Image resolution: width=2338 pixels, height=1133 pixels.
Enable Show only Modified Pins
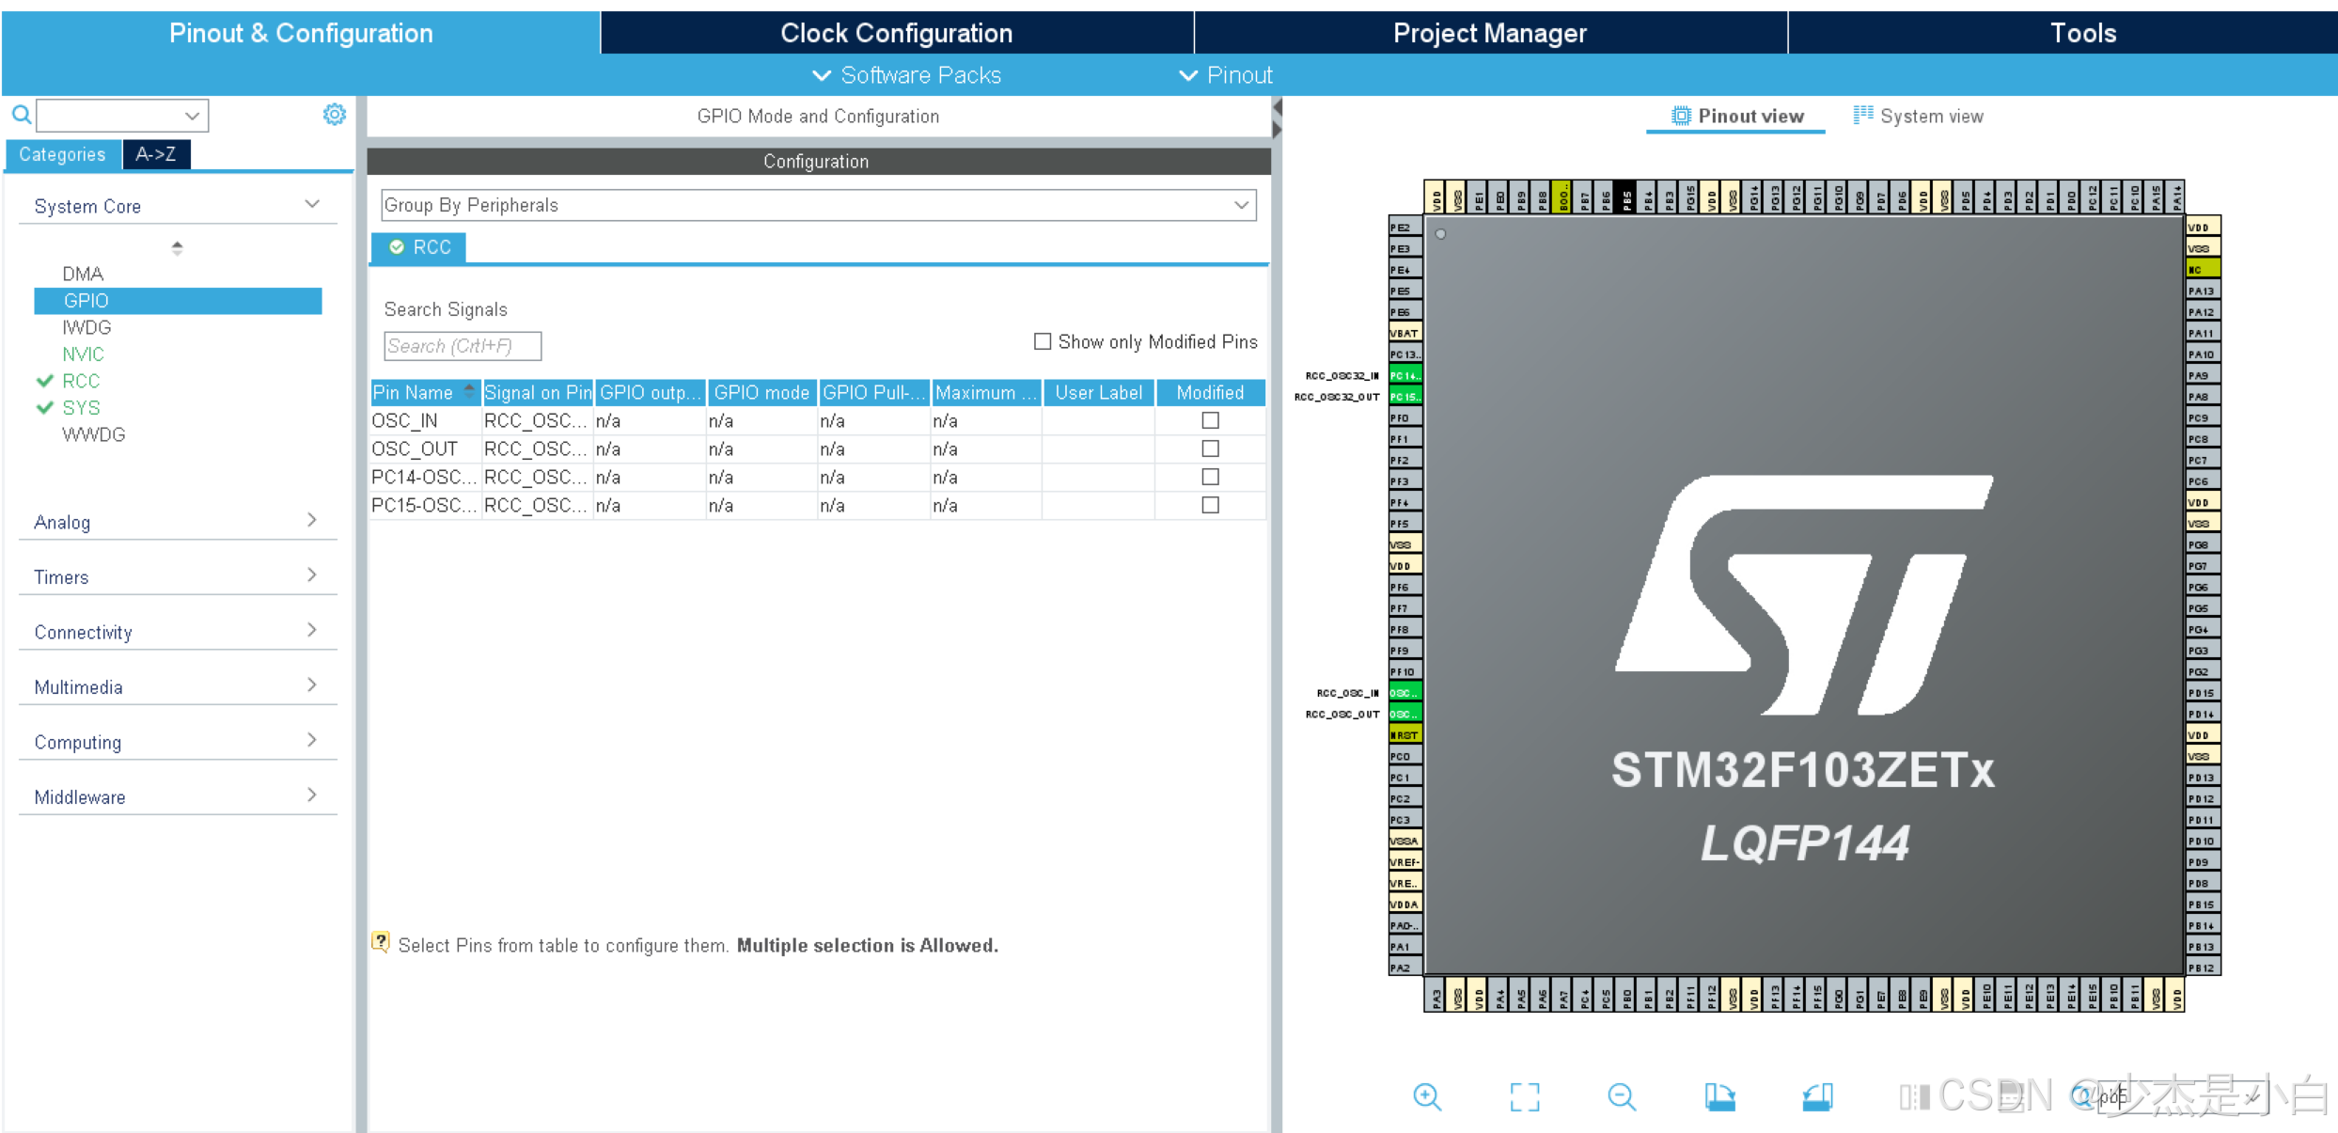[1042, 341]
